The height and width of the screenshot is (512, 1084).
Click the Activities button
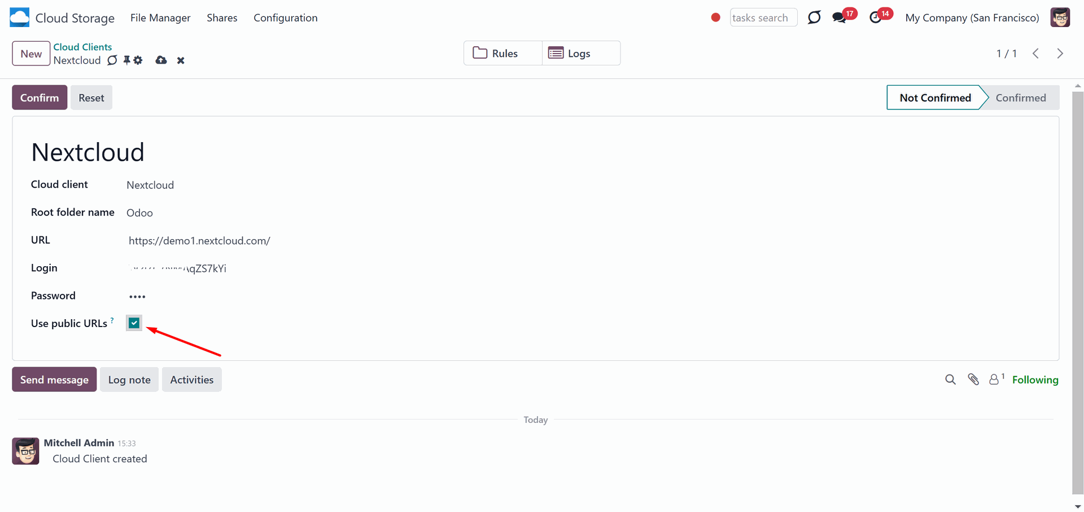pos(192,379)
